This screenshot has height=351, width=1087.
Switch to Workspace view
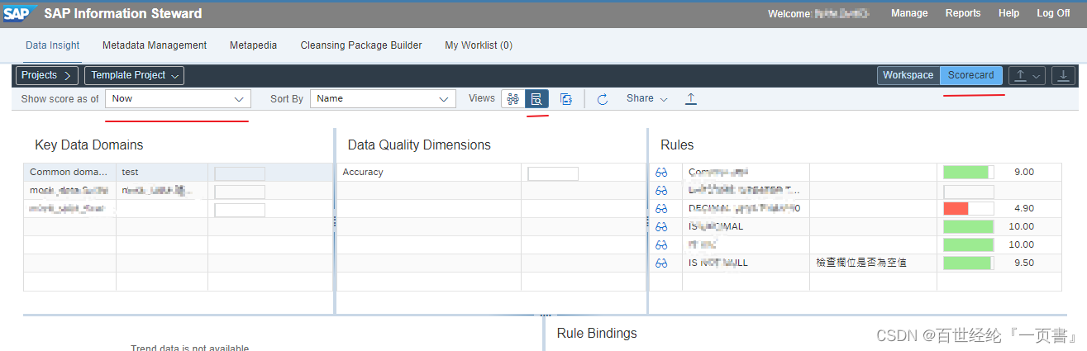(908, 75)
